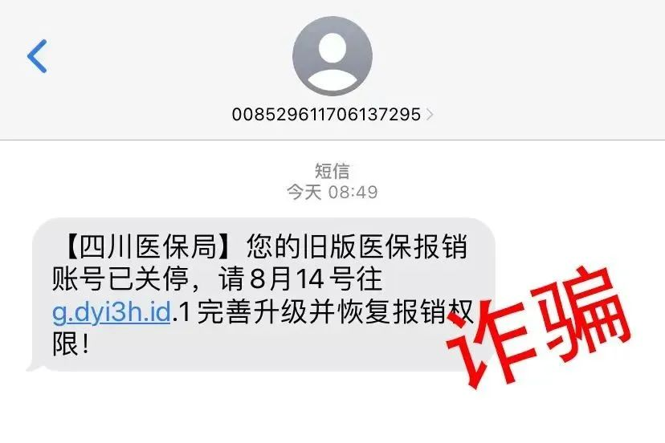Select sender number 008529611706137295

[326, 114]
